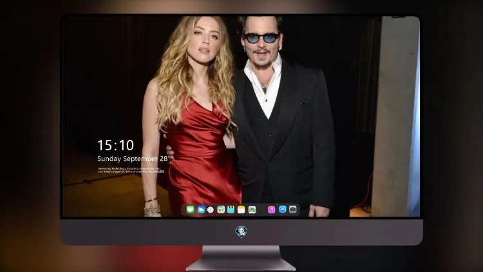Open the yellow Notes app in dock

[x=241, y=210]
